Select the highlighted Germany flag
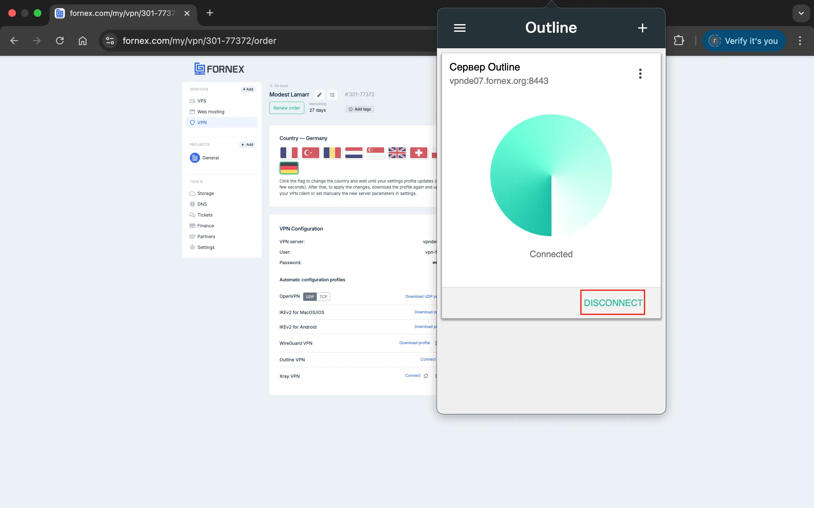This screenshot has height=508, width=814. (x=289, y=168)
